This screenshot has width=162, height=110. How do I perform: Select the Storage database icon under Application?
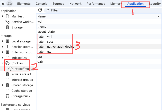pyautogui.click(x=7, y=27)
